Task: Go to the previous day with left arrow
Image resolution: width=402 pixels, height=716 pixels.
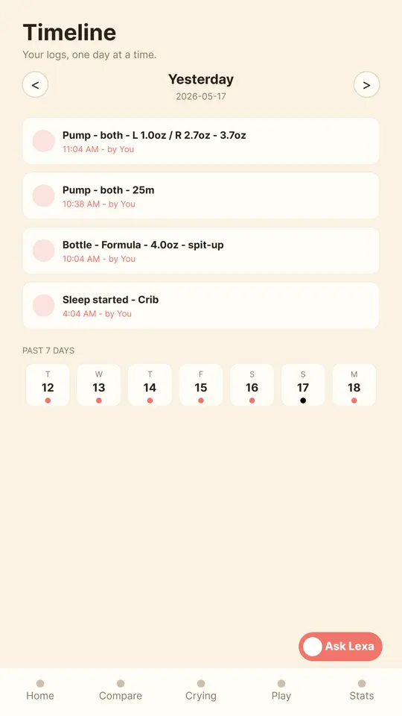Action: [35, 84]
